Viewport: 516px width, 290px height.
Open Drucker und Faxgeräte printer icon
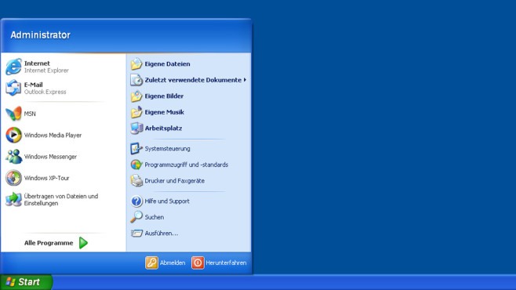(136, 181)
